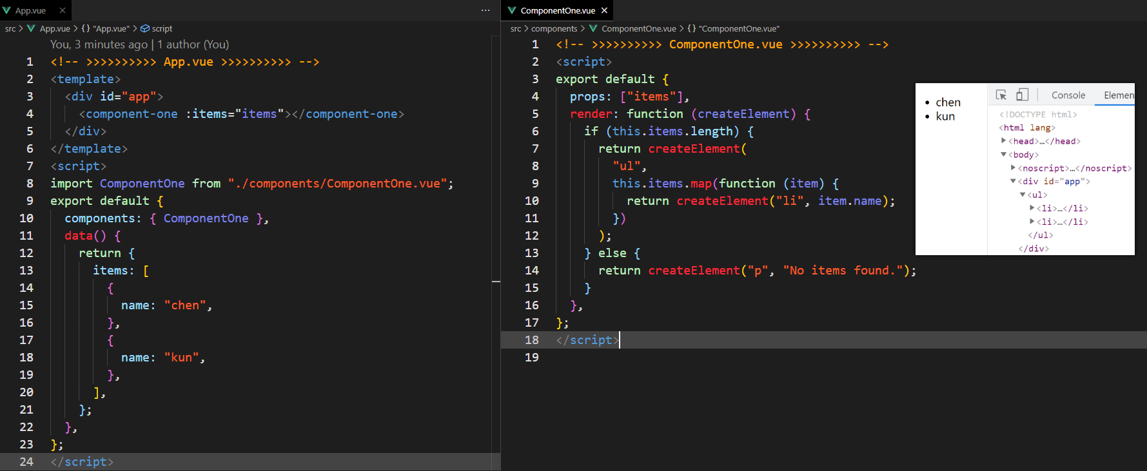Open the {} "ComponentOne.vue" symbol breadcrumb
The width and height of the screenshot is (1147, 471).
(x=734, y=28)
